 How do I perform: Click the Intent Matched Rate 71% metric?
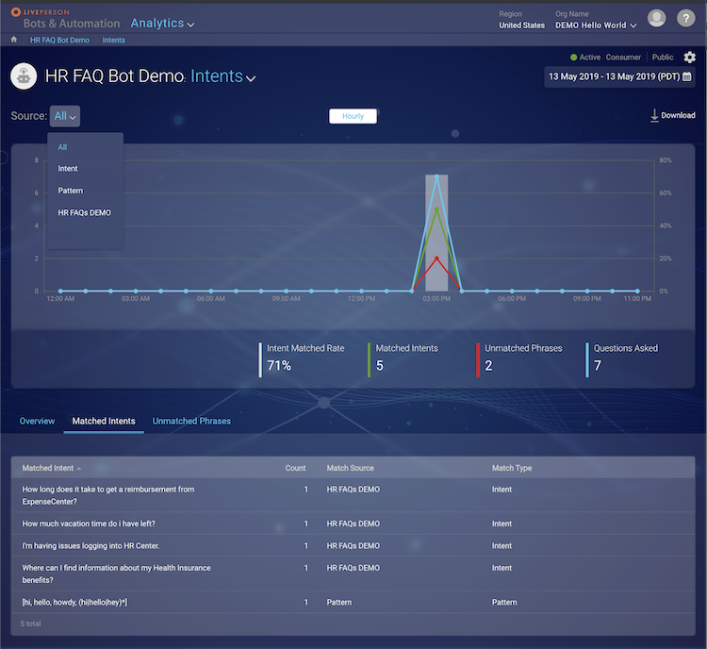302,359
